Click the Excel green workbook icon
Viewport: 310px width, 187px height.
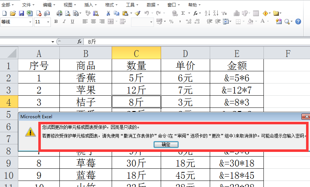pyautogui.click(x=30, y=13)
